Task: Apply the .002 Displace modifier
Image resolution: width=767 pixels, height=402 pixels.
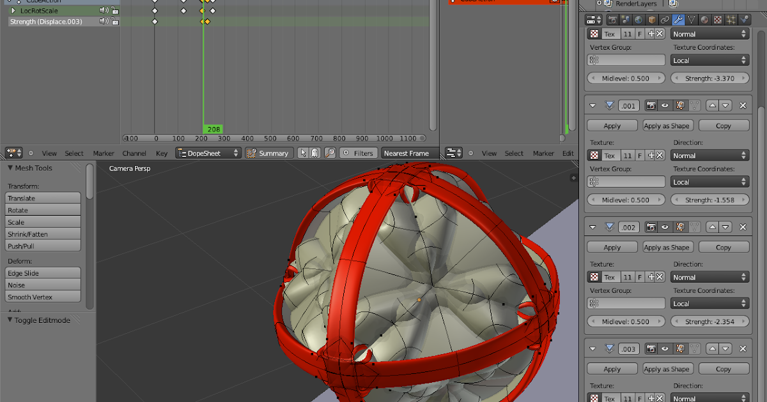Action: [611, 247]
